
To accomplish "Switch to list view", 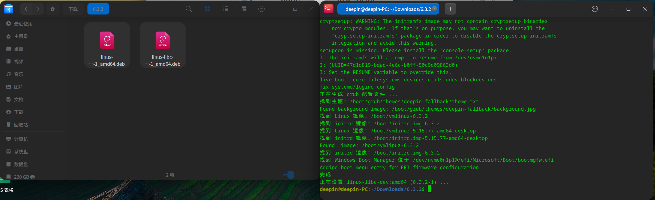I will [226, 9].
